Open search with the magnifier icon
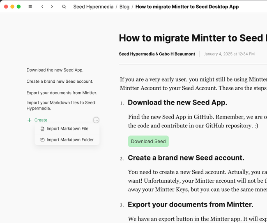The image size is (267, 223). [x=64, y=7]
